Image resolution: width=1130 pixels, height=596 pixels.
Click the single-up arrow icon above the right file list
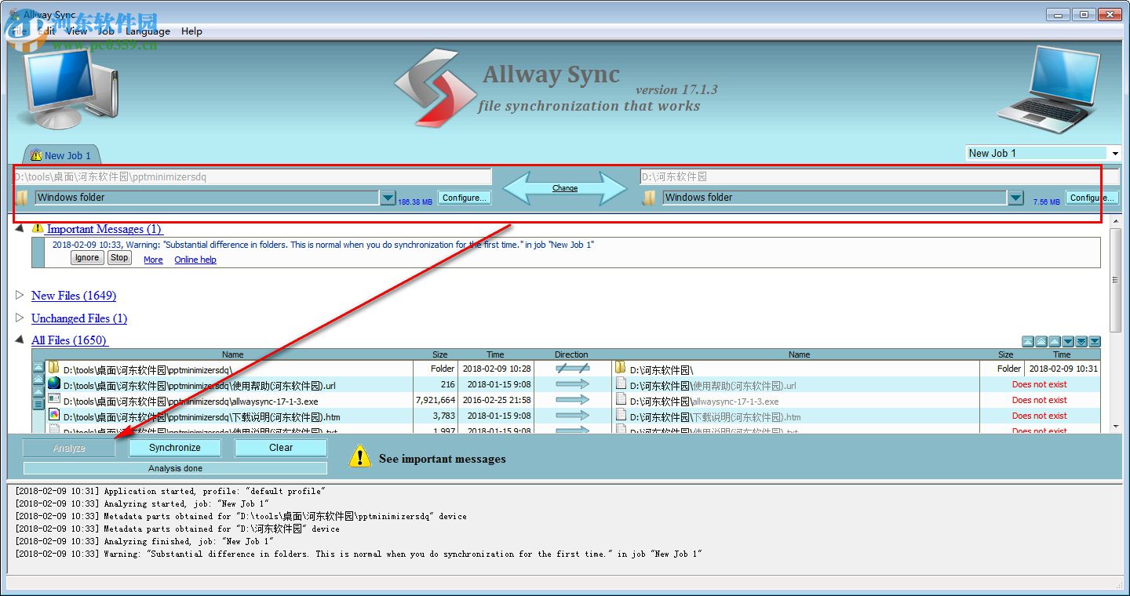[x=1055, y=341]
